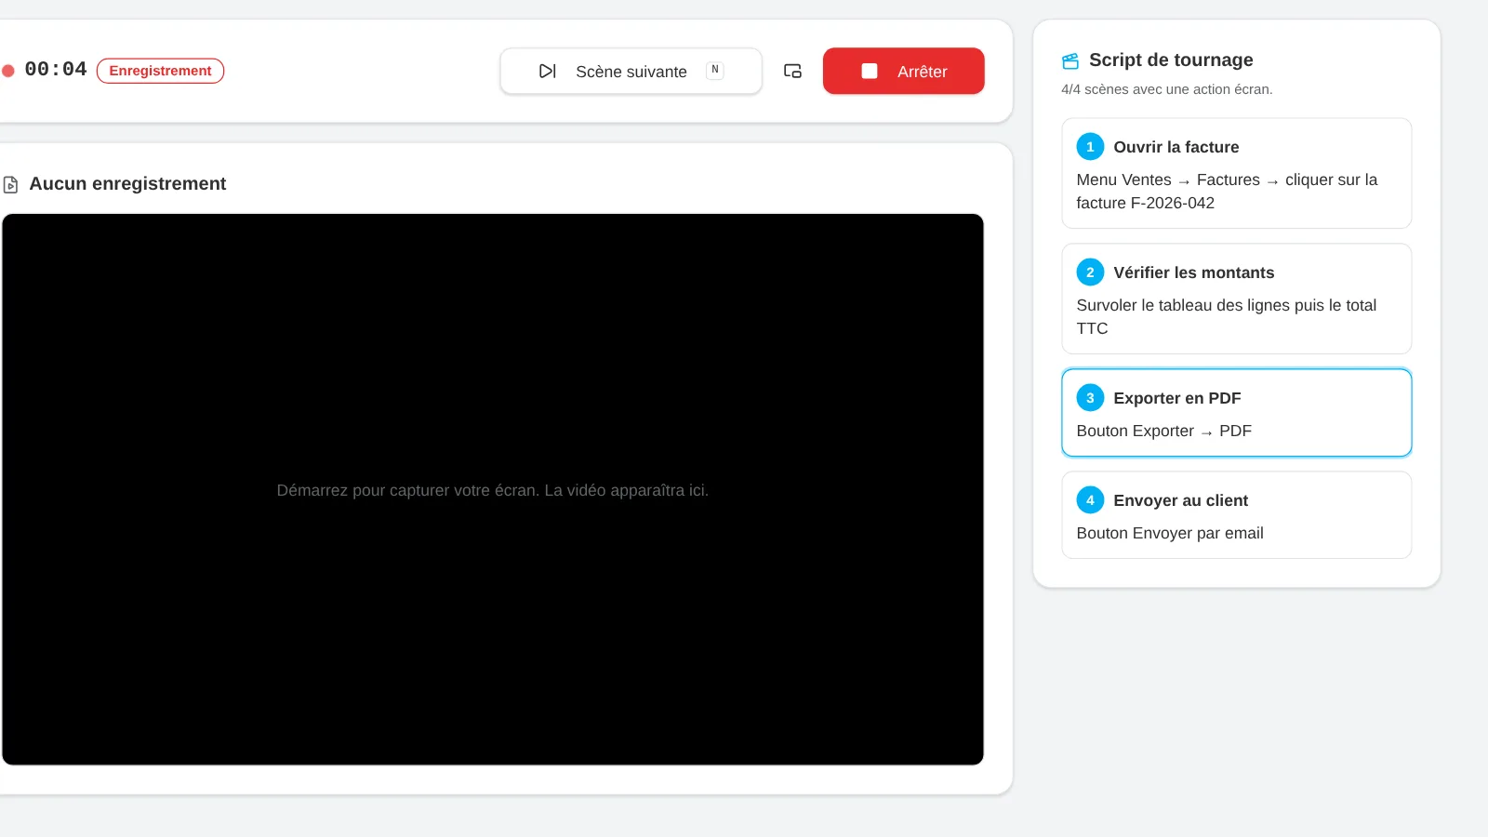Click the skip-forward icon in Scène suivante

[548, 71]
